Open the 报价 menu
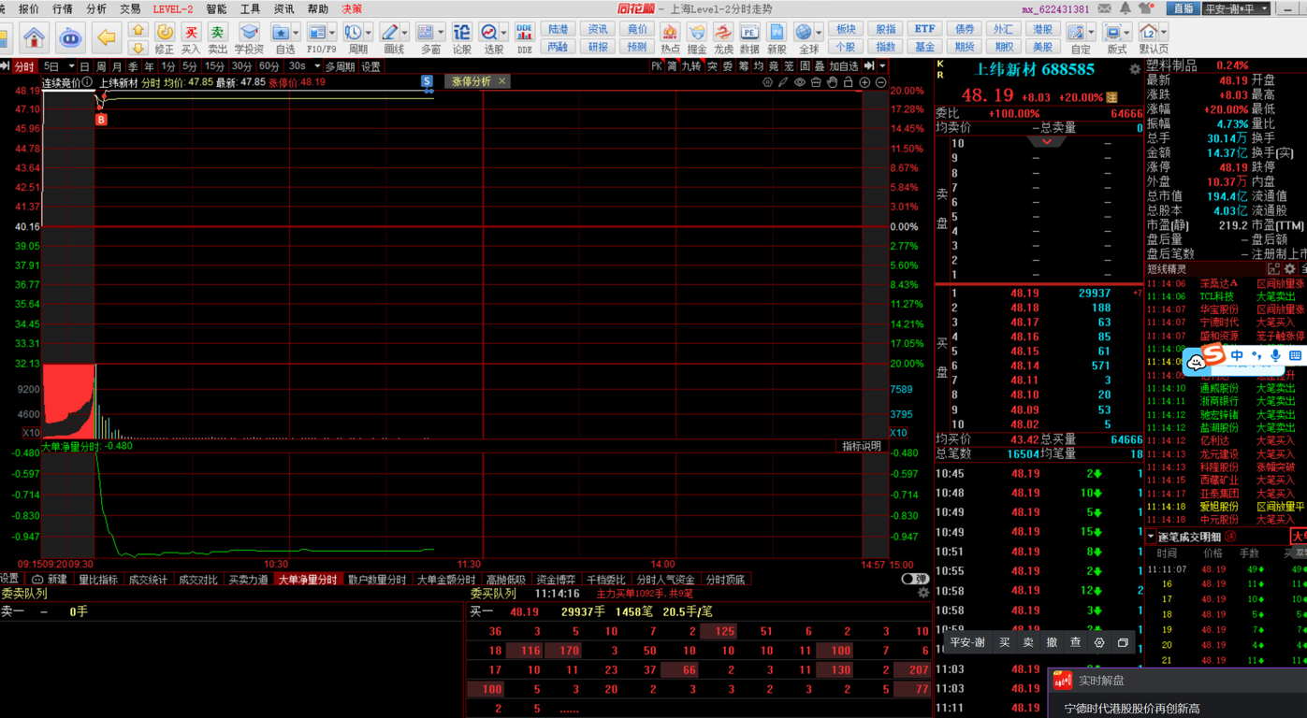This screenshot has height=718, width=1307. tap(29, 8)
